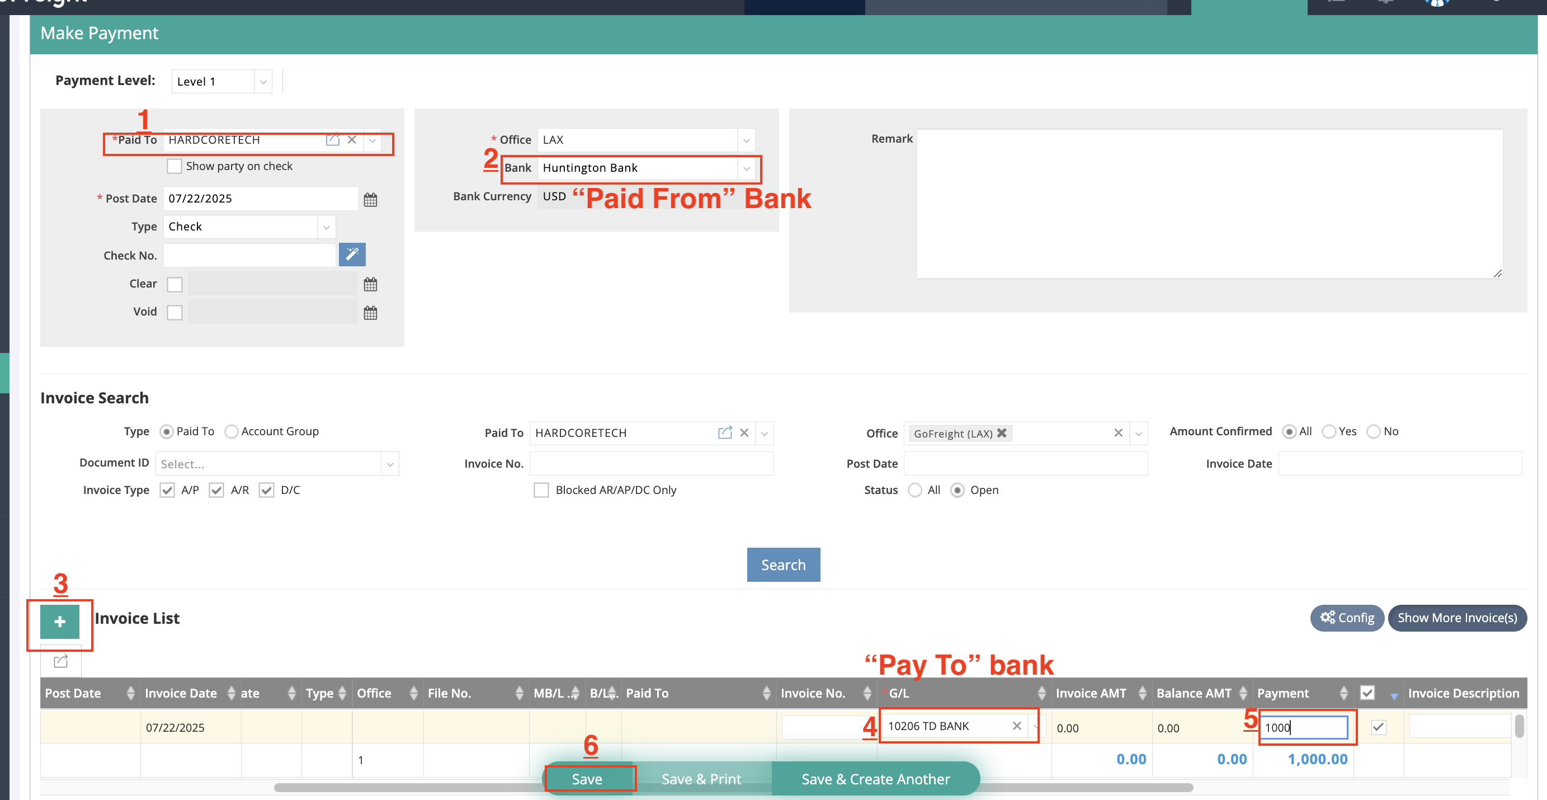Click the export icon below the plus button

tap(59, 661)
